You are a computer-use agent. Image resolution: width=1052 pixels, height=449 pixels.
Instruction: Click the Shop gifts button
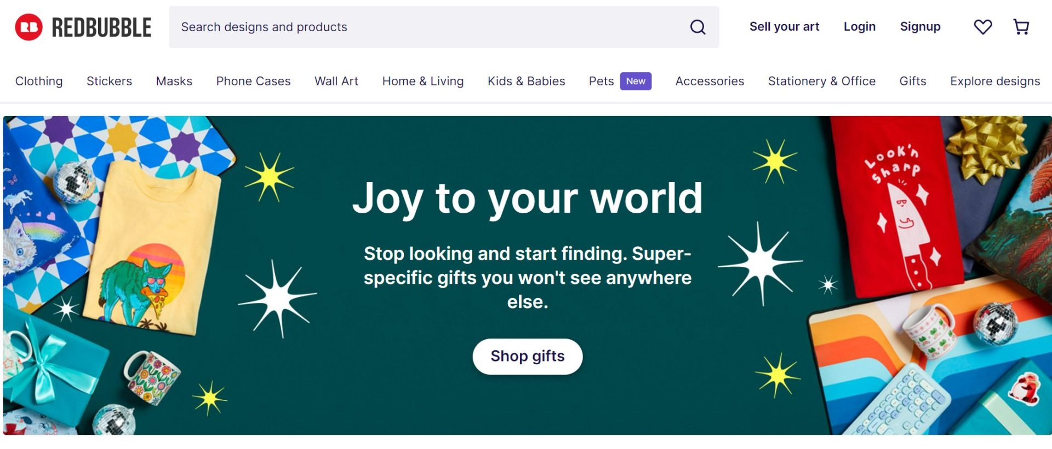click(x=527, y=357)
